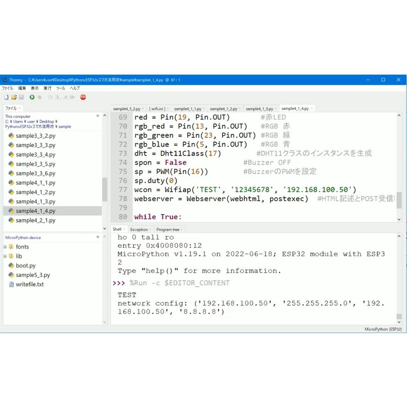Image resolution: width=407 pixels, height=407 pixels.
Task: Switch to the sample4_3_2.py tab
Action: [x=127, y=109]
